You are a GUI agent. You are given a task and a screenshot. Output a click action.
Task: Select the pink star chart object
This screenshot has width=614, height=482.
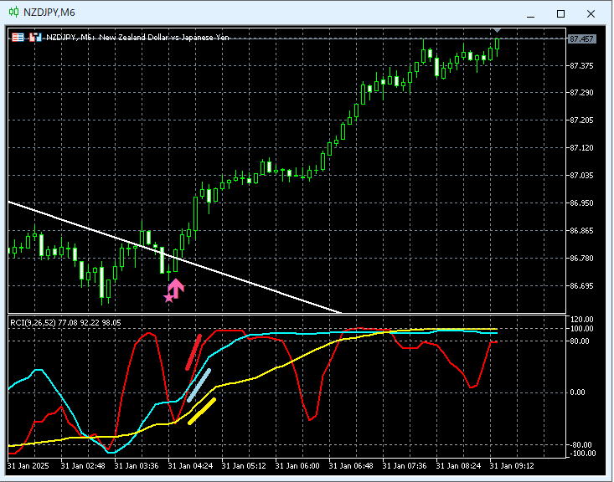(168, 298)
